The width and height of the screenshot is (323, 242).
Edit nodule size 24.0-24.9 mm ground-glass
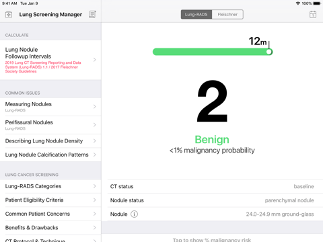[280, 214]
